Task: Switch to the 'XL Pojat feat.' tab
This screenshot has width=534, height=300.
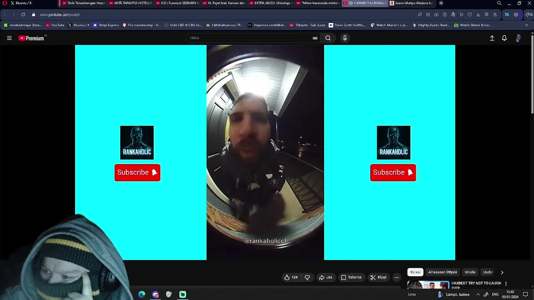Action: (224, 3)
